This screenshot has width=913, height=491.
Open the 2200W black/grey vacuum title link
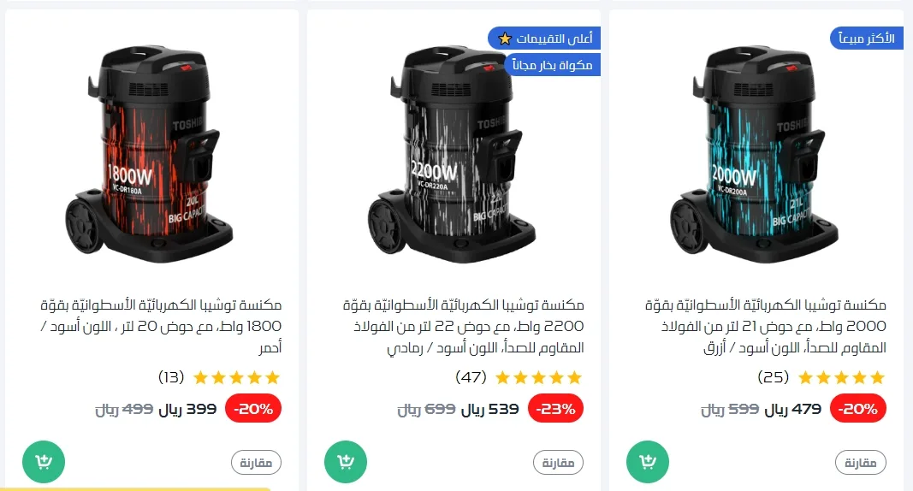(x=464, y=326)
